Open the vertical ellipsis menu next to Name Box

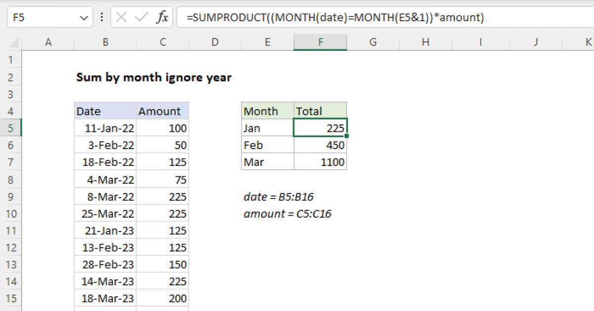[101, 17]
